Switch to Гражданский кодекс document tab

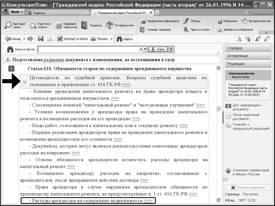(x=122, y=13)
